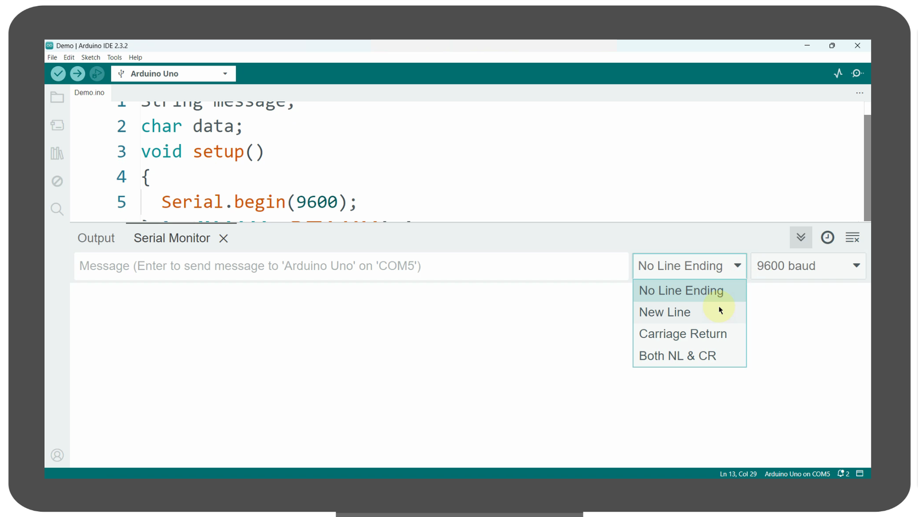This screenshot has width=919, height=517.
Task: Open the Tools menu
Action: [114, 57]
